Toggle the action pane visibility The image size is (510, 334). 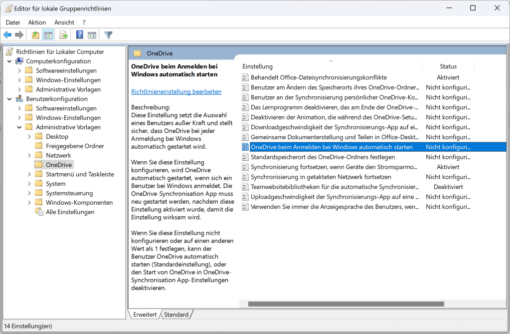[x=92, y=34]
